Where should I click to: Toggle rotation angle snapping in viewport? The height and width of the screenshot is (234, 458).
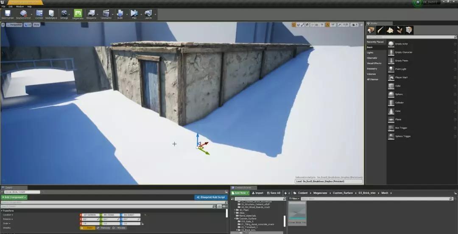point(327,25)
